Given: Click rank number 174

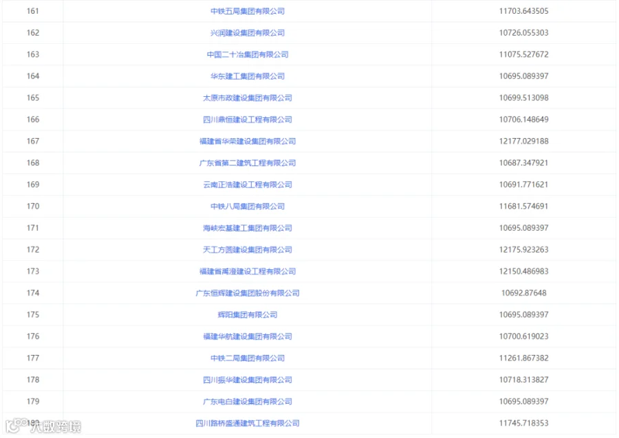Looking at the screenshot, I should 33,292.
